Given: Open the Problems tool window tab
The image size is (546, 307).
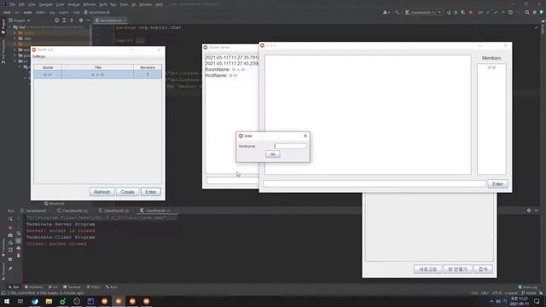Looking at the screenshot, I should (x=34, y=287).
